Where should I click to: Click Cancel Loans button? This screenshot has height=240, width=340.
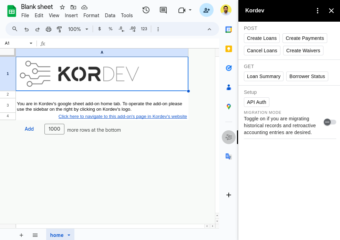pos(262,51)
